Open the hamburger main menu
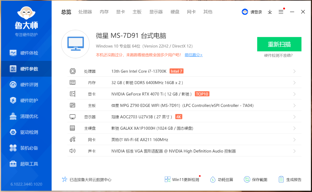Viewport: 312px width, 192px height. (x=281, y=12)
